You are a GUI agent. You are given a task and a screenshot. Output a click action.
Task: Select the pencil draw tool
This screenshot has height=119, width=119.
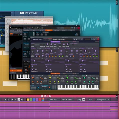tap(9, 100)
